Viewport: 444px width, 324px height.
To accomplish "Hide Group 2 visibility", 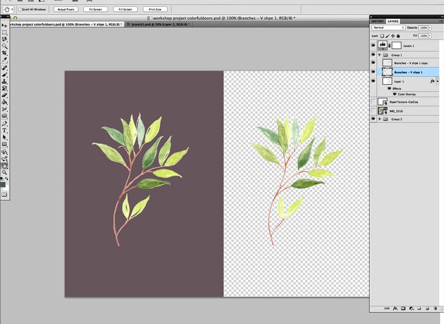I will 373,119.
